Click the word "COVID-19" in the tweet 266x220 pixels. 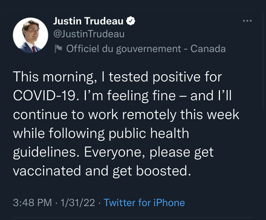[x=46, y=95]
